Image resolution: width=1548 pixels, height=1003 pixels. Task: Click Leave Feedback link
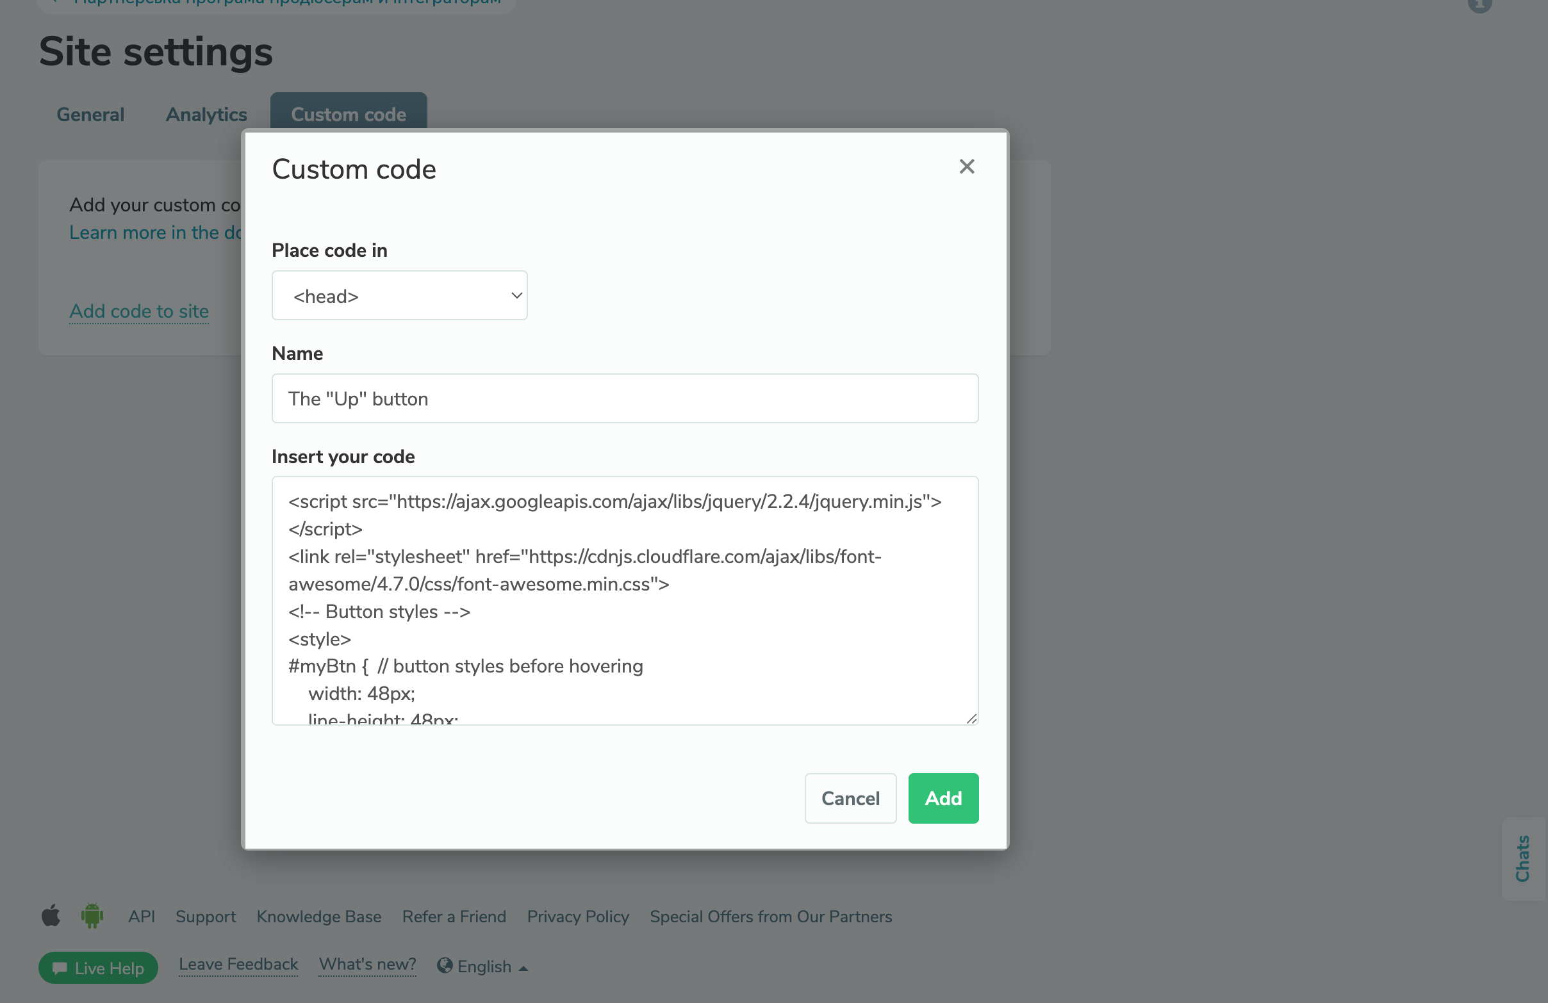click(238, 965)
